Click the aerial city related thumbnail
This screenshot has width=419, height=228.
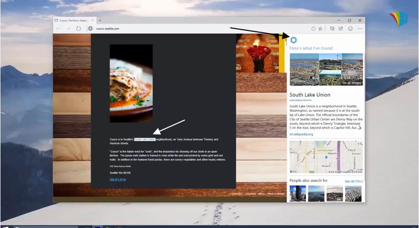[353, 194]
